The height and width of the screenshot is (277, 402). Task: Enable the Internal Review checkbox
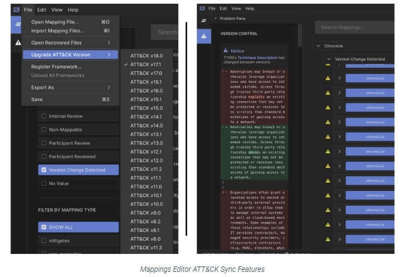[x=44, y=116]
